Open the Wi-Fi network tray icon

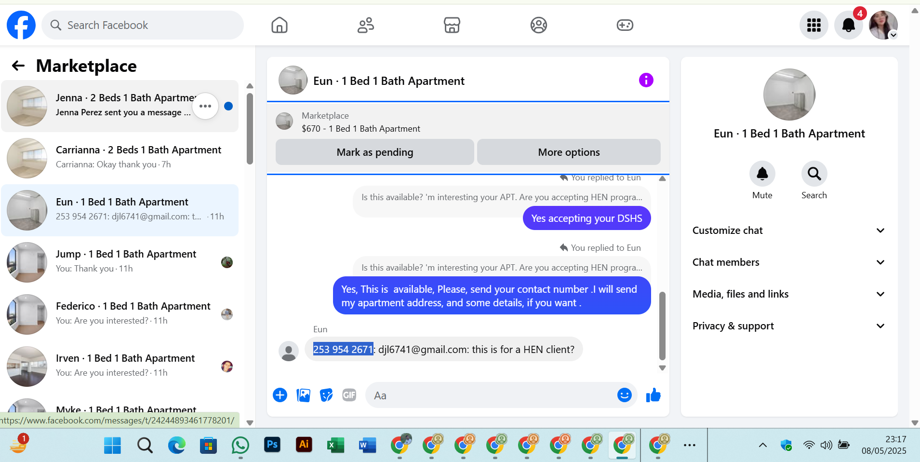[809, 445]
